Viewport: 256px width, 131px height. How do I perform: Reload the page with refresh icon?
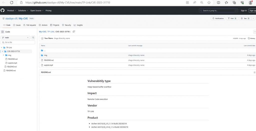point(11,2)
